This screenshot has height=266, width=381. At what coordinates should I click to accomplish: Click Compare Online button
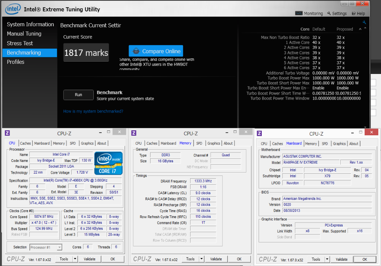156,51
